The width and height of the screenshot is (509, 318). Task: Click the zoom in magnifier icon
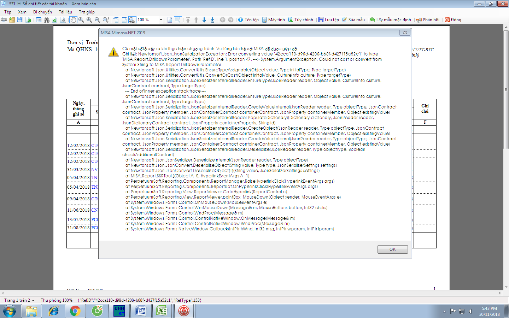89,20
